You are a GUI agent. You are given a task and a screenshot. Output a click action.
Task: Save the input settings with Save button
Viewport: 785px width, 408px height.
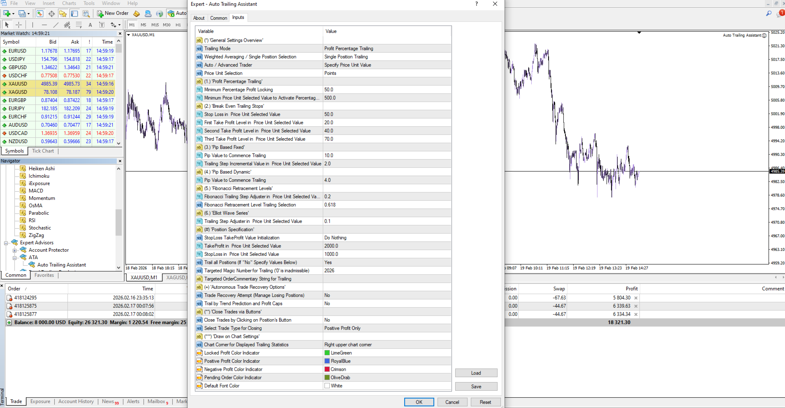[x=476, y=387]
